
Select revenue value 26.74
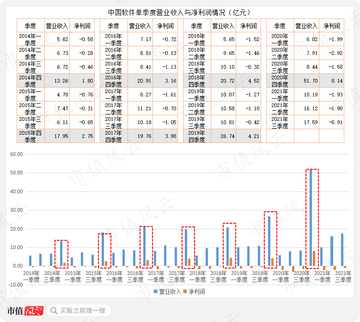[x=227, y=136]
